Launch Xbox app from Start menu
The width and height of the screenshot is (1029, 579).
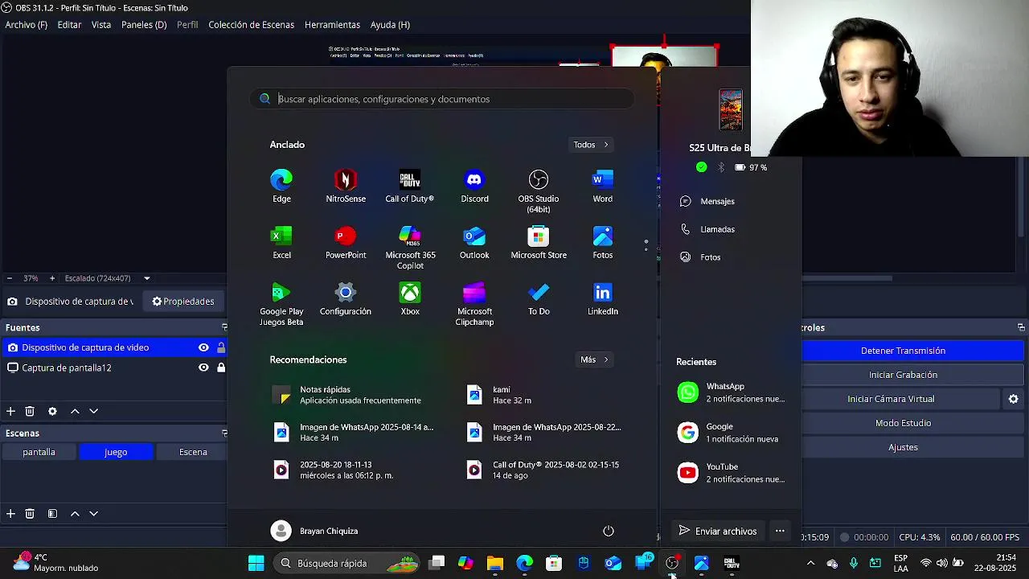tap(410, 298)
